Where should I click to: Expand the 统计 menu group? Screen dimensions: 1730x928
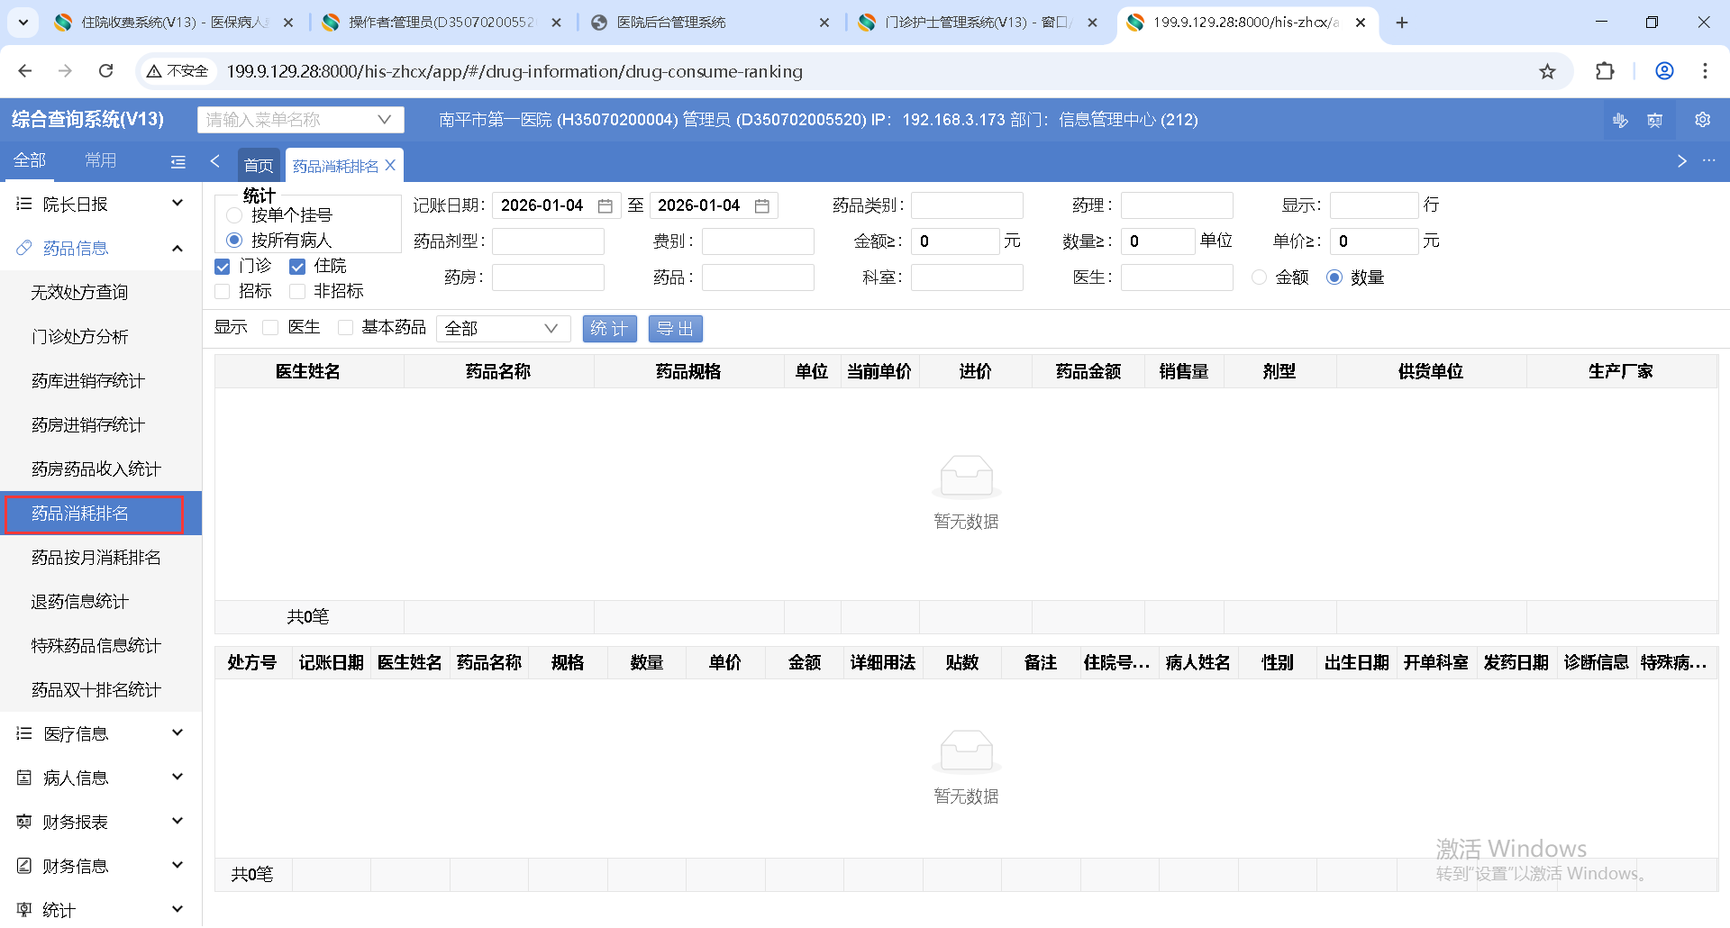tap(101, 910)
